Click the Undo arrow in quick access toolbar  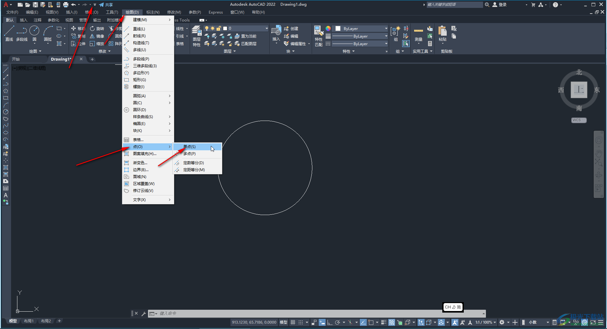click(73, 5)
